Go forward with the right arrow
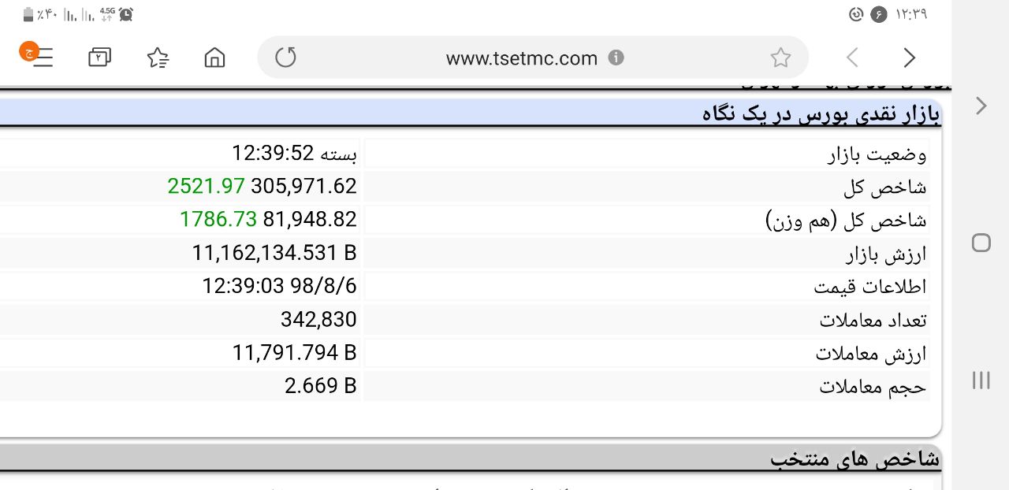Image resolution: width=1009 pixels, height=490 pixels. [910, 58]
